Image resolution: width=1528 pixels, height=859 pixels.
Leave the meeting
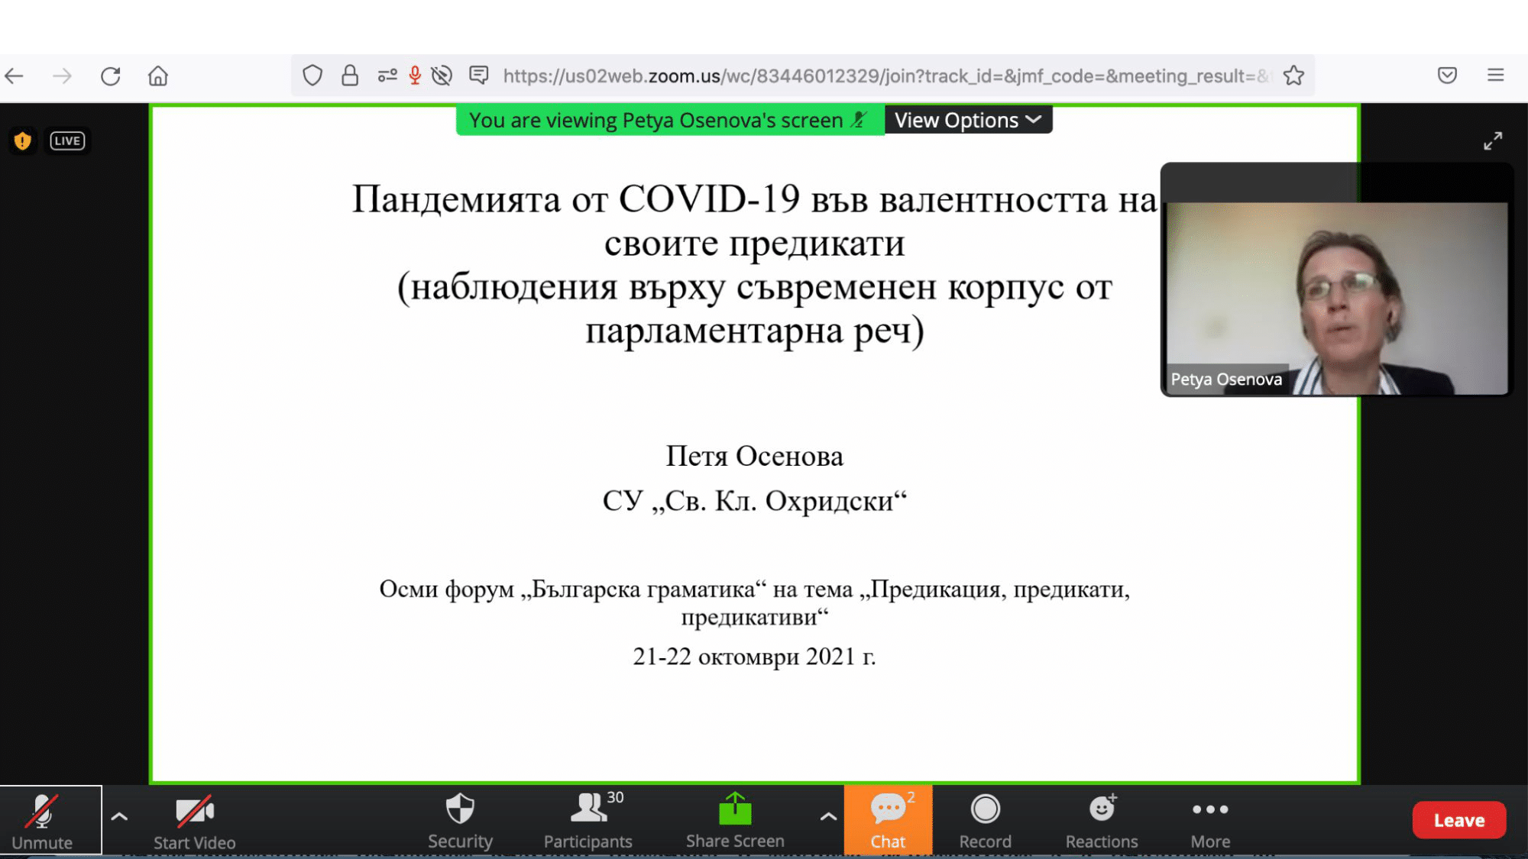point(1458,820)
